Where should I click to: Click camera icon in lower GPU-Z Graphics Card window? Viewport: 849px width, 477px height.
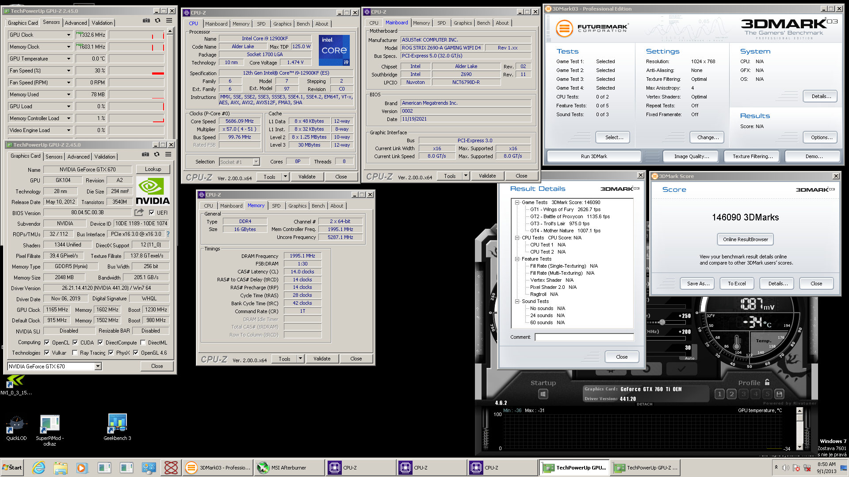145,155
